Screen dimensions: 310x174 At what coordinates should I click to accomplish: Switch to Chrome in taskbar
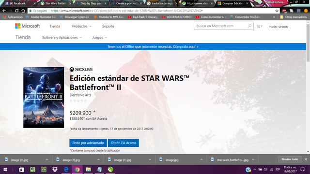click(77, 170)
